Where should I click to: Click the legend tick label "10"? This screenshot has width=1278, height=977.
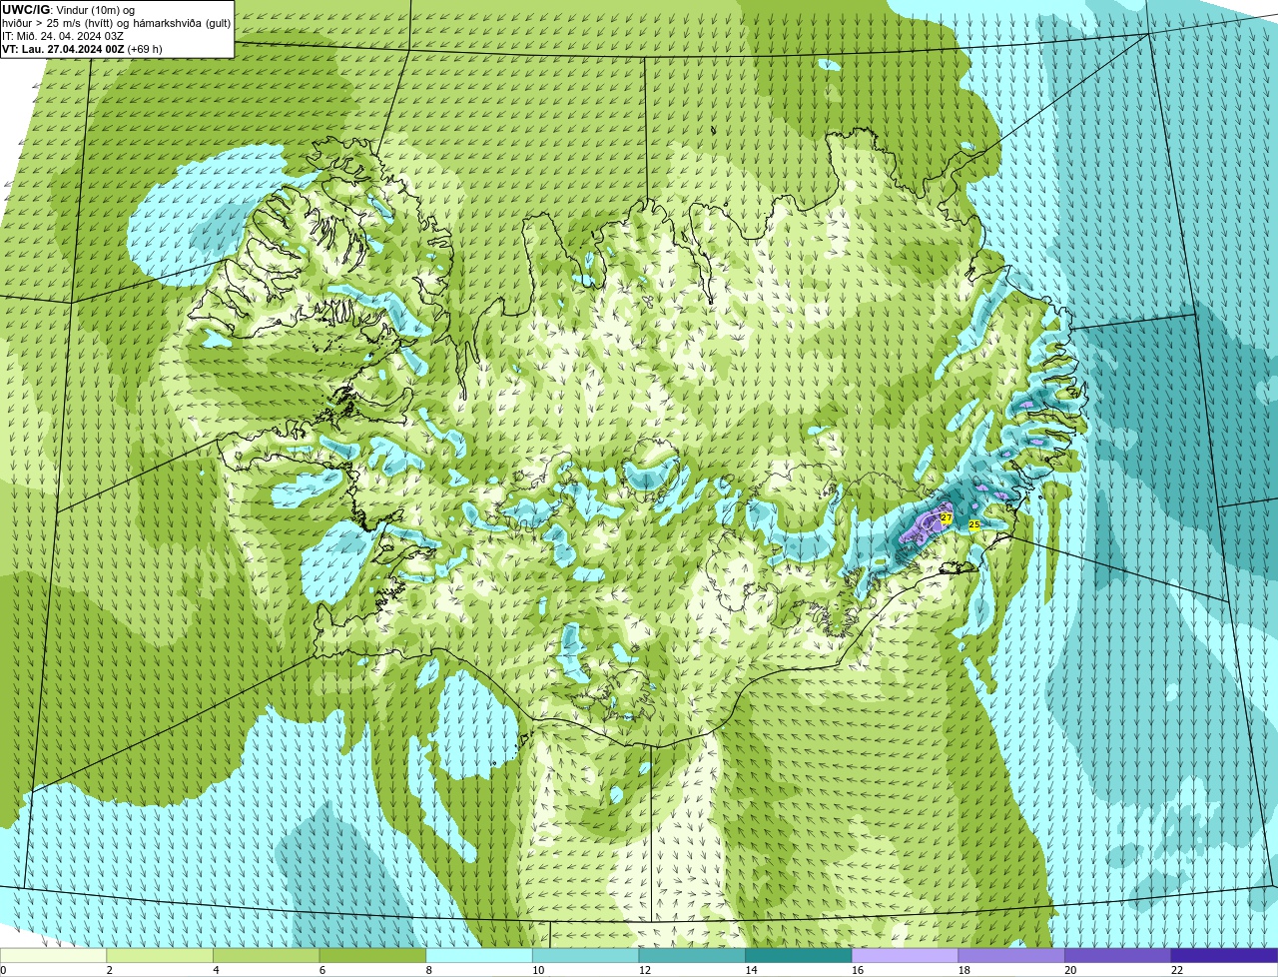pos(538,970)
